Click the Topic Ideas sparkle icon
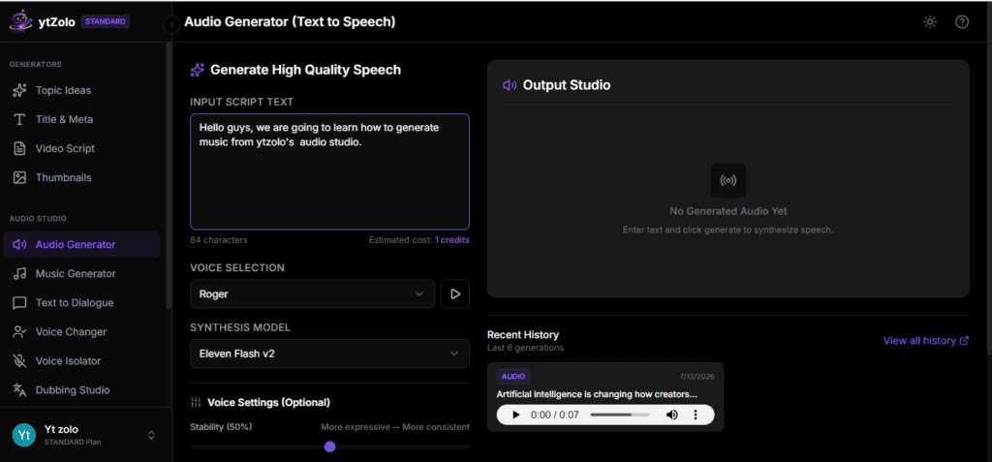Viewport: 992px width, 462px height. [19, 90]
